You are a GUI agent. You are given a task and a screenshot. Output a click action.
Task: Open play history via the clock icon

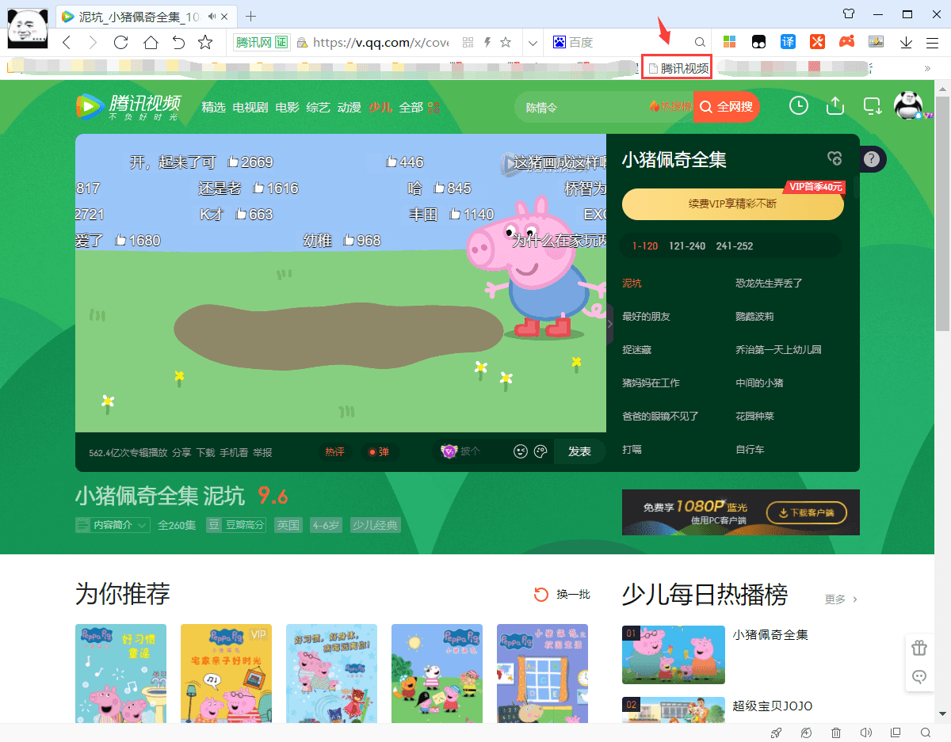pyautogui.click(x=798, y=105)
